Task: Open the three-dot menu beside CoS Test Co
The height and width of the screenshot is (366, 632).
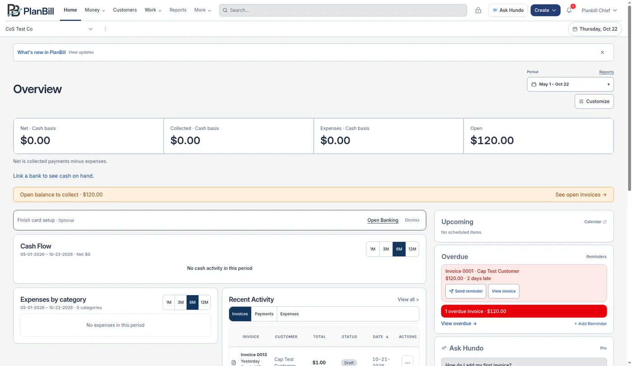Action: [x=105, y=29]
